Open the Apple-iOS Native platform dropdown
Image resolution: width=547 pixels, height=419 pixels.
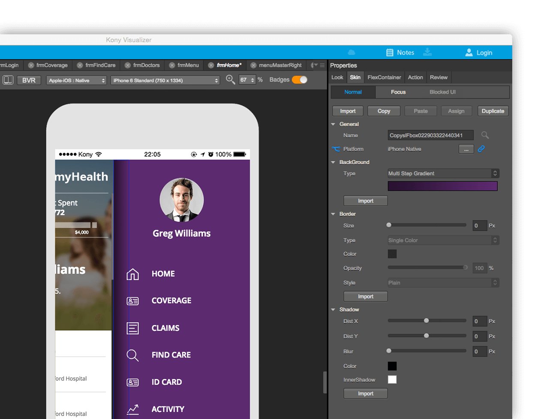(76, 80)
